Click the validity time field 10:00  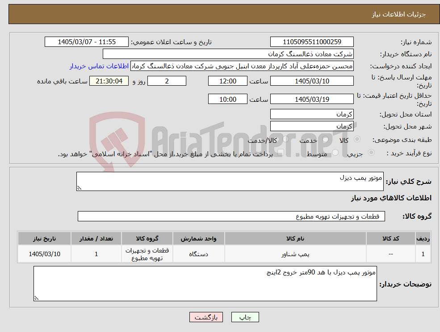tap(227, 99)
